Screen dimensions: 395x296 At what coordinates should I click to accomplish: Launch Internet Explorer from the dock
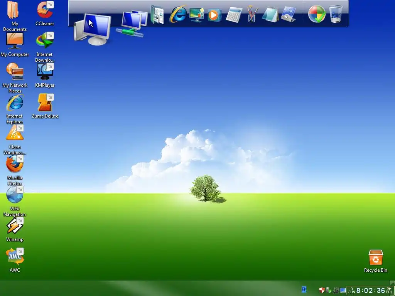tap(178, 14)
